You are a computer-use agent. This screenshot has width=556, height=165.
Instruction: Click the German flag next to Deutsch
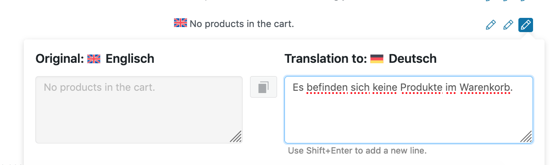[377, 59]
